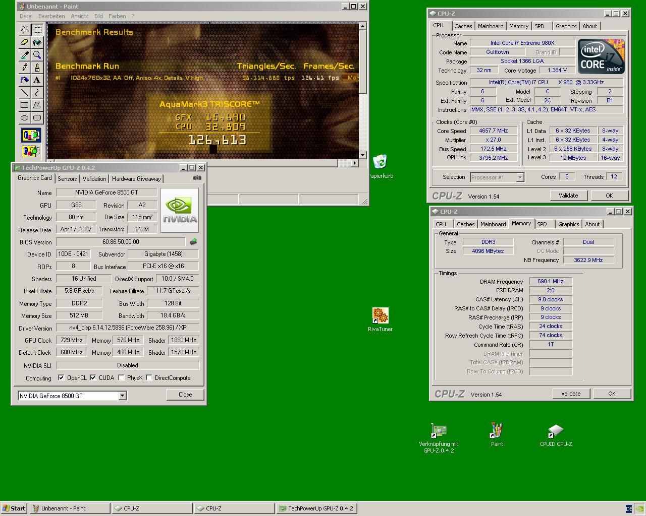Toggle the CUDA checkbox in GPU-Z

click(93, 377)
